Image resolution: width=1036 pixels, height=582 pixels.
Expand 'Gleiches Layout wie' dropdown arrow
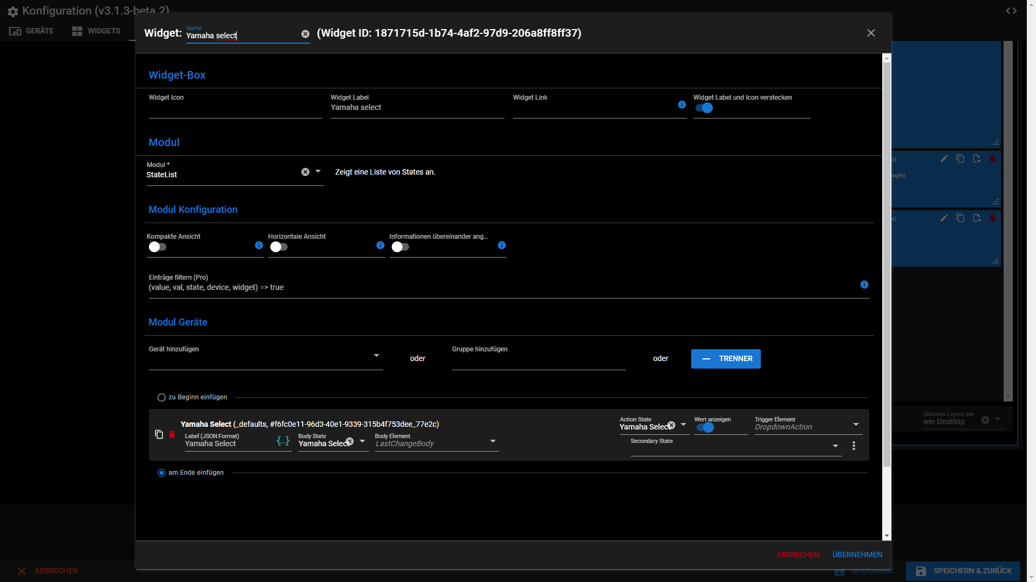coord(998,419)
